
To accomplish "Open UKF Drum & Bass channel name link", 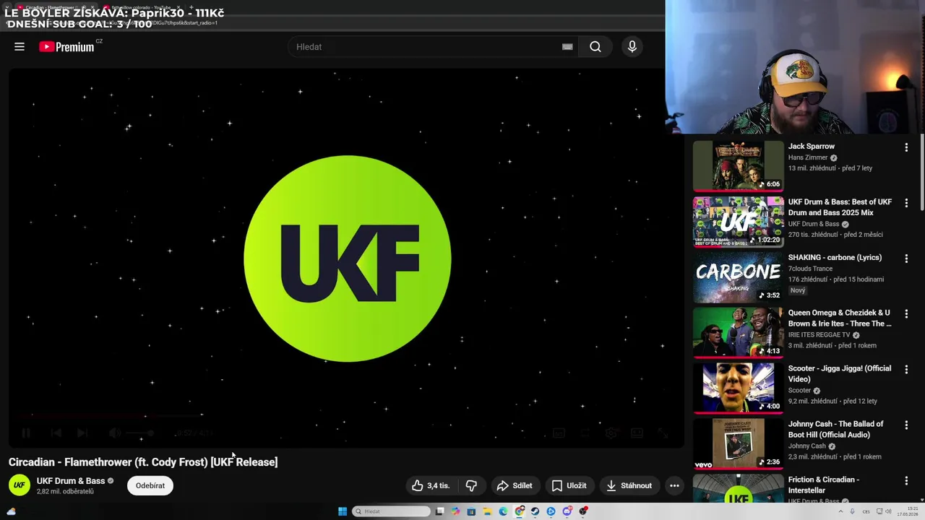I will (71, 481).
